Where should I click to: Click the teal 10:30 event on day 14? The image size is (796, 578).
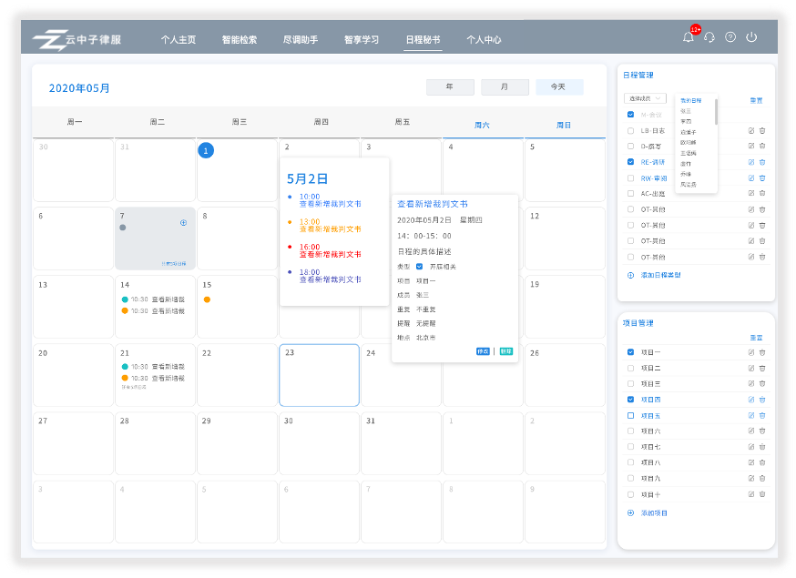(x=153, y=299)
